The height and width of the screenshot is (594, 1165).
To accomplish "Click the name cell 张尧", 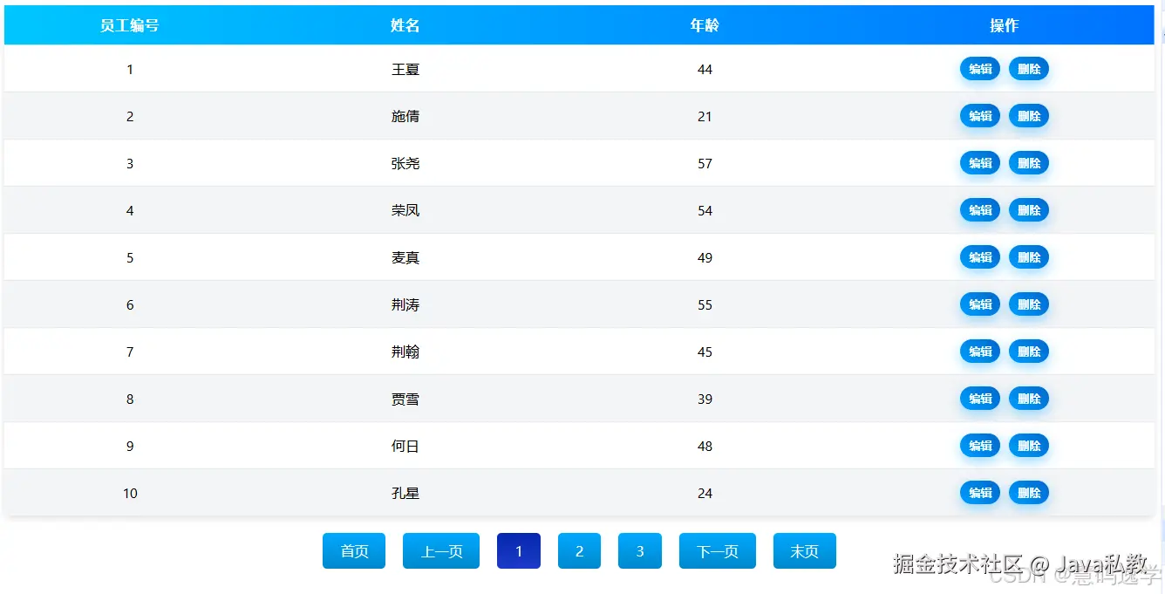I will click(x=405, y=163).
